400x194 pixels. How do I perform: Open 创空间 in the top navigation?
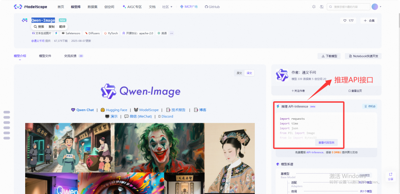pos(109,7)
